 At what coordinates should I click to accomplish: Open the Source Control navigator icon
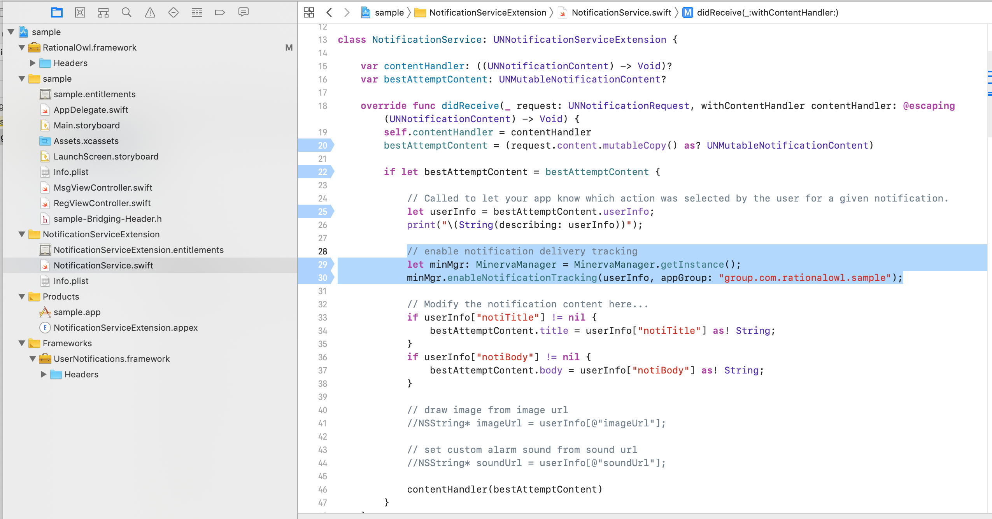[80, 12]
